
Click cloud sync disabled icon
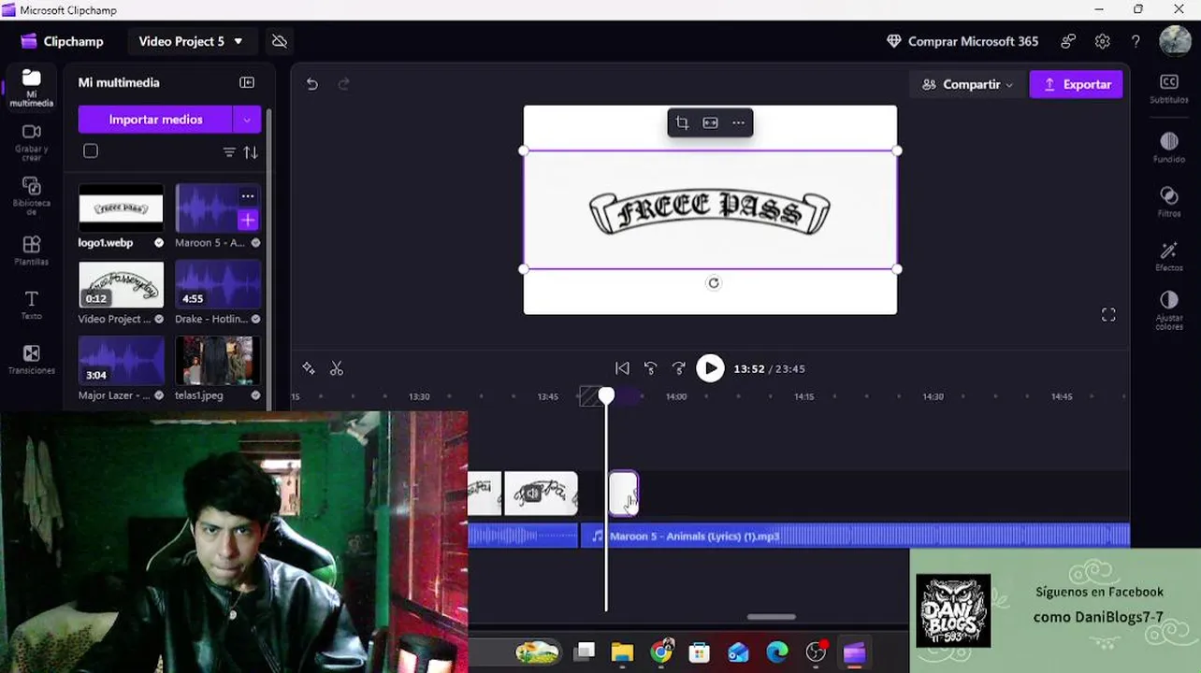[x=279, y=41]
